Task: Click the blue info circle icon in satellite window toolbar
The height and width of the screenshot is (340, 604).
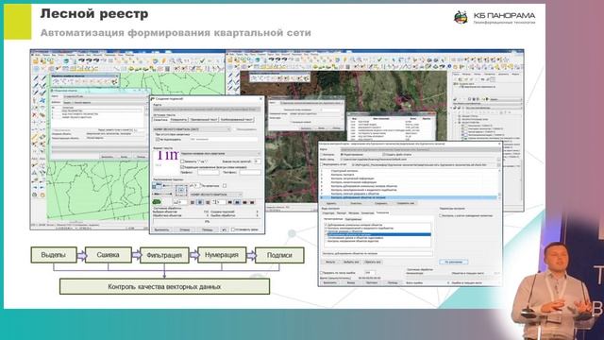Action: (x=449, y=66)
